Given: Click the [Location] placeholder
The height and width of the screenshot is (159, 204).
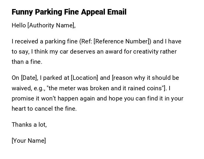Looking at the screenshot, I should [85, 78].
